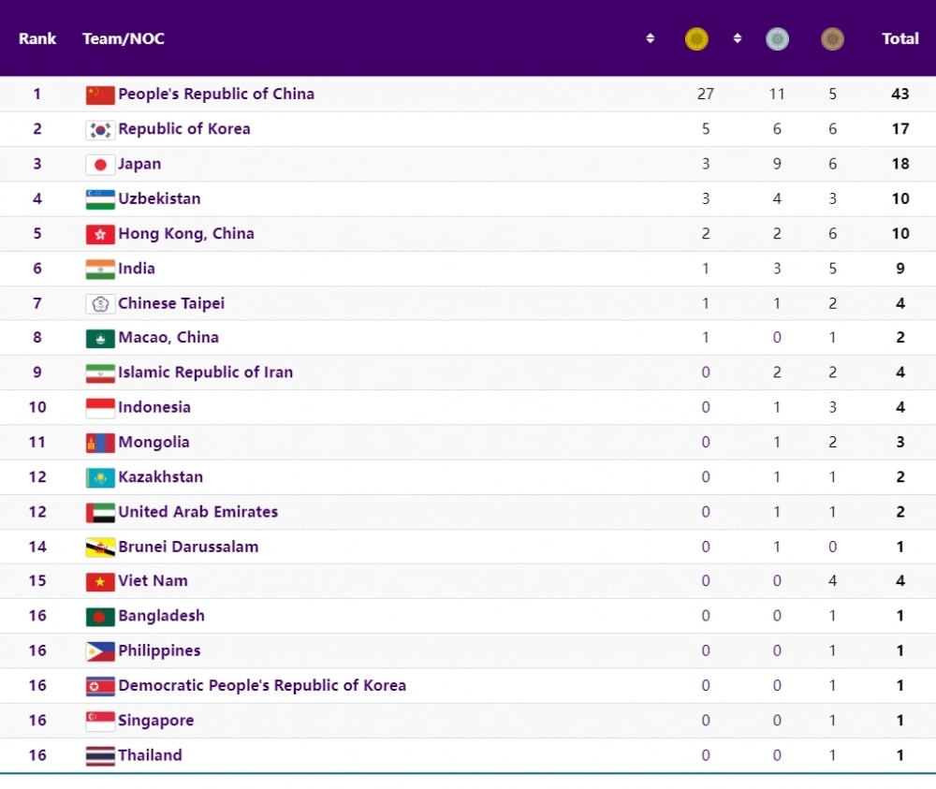Click the Kazakhstan flag icon
This screenshot has width=936, height=789.
click(100, 478)
